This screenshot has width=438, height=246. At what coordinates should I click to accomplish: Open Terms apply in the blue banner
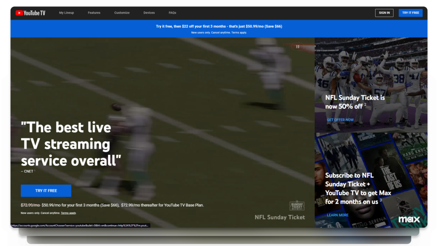[x=239, y=32]
